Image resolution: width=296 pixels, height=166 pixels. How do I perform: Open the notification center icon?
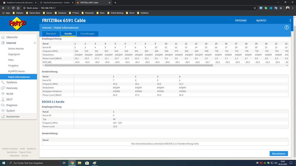click(x=291, y=163)
